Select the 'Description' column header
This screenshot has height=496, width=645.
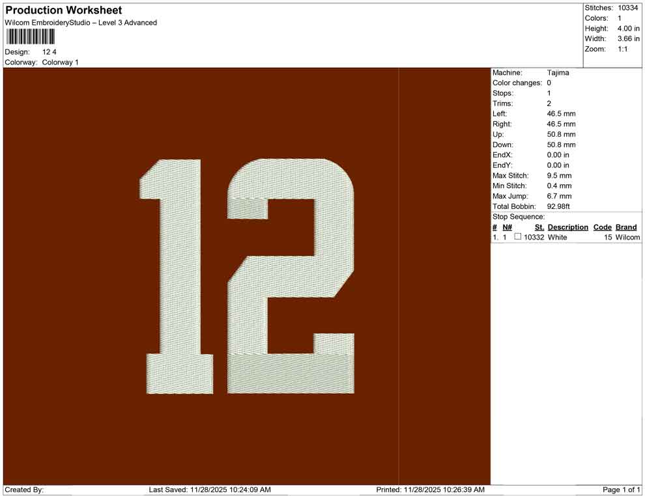pyautogui.click(x=567, y=227)
